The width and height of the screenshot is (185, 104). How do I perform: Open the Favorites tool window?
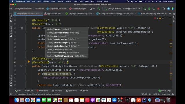11,81
